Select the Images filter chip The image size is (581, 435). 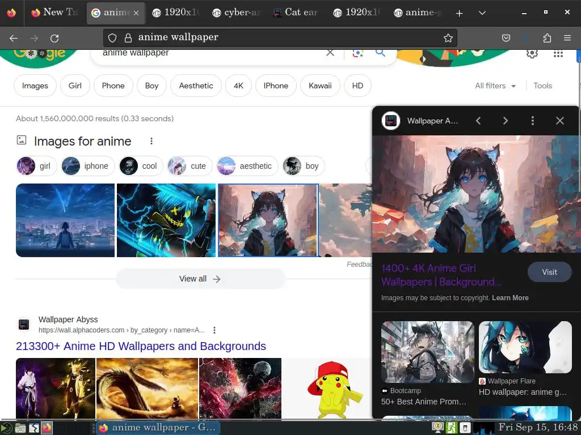coord(35,86)
